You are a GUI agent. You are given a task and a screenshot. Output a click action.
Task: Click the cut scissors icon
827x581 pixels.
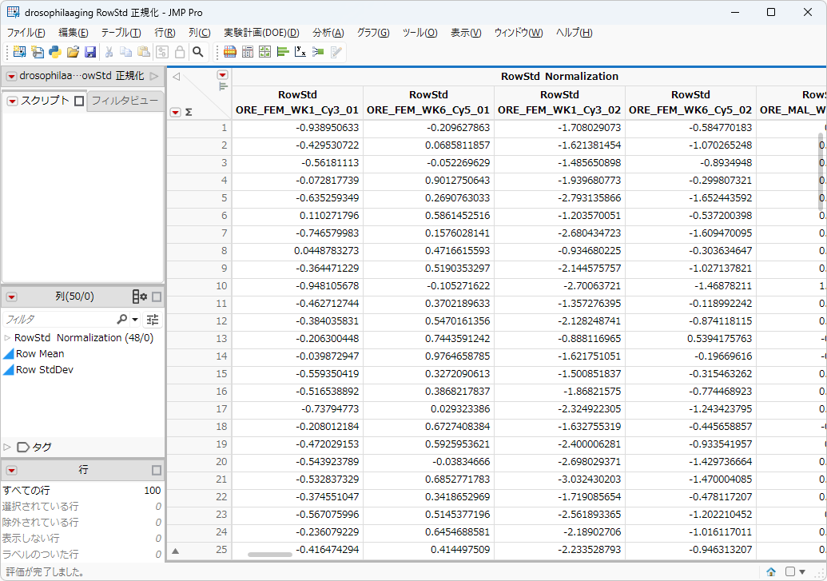[109, 52]
